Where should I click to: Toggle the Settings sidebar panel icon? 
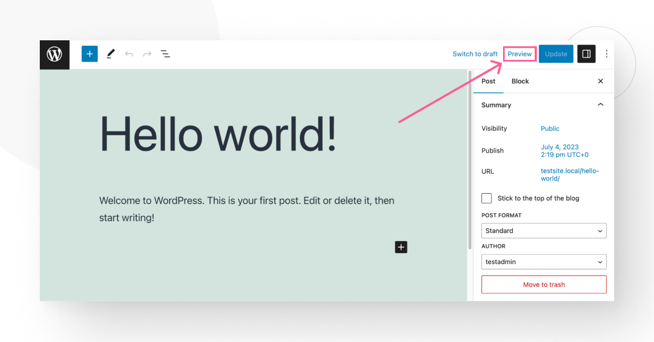pos(586,54)
